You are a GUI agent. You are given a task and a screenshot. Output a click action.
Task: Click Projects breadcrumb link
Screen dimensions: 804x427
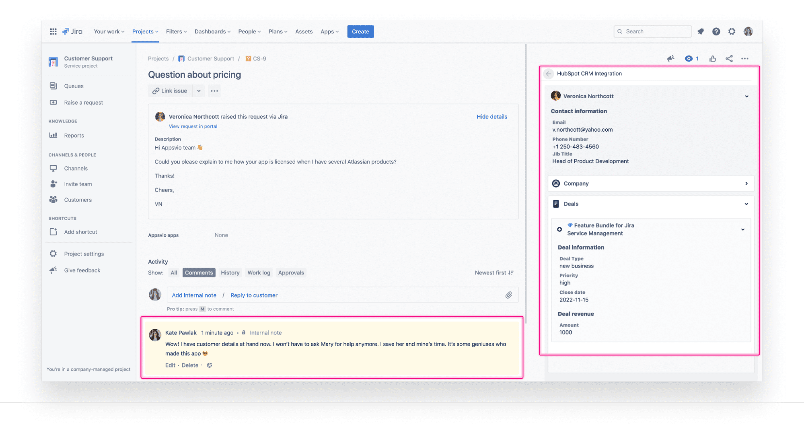(158, 59)
